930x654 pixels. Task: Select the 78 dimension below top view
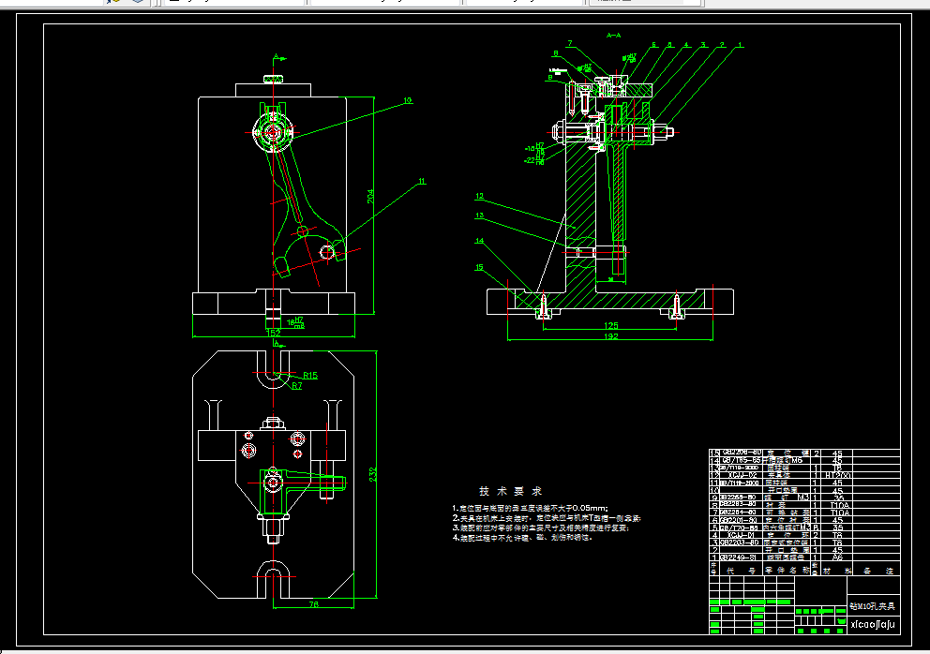[x=314, y=604]
